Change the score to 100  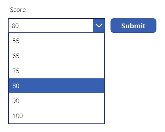[56, 116]
